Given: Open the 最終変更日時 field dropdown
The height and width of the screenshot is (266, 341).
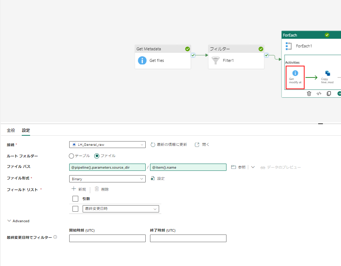Looking at the screenshot, I should [121, 209].
